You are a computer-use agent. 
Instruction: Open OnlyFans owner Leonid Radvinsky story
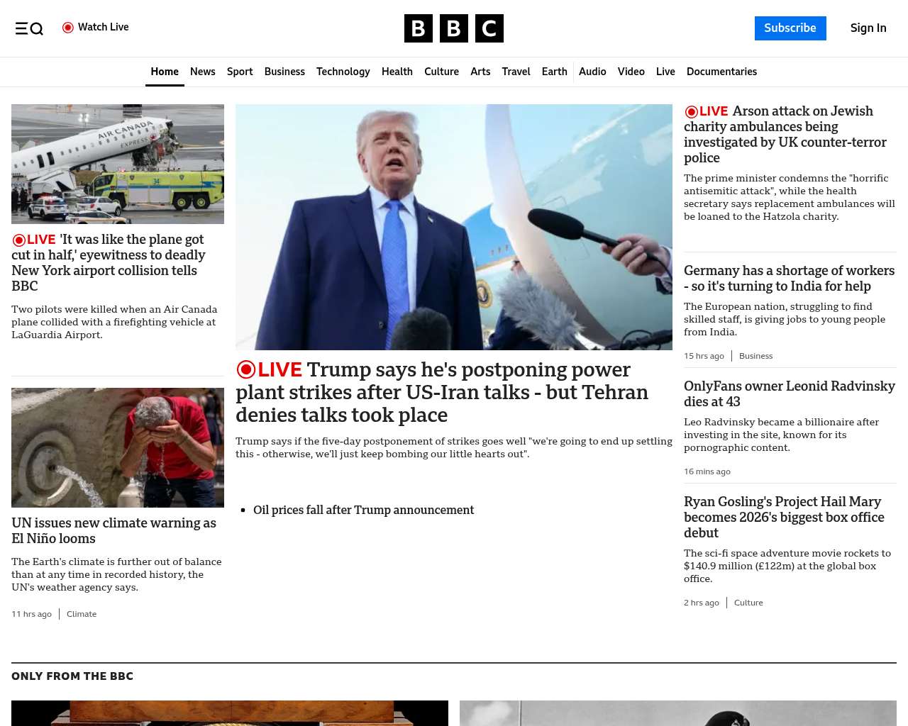[x=790, y=393]
